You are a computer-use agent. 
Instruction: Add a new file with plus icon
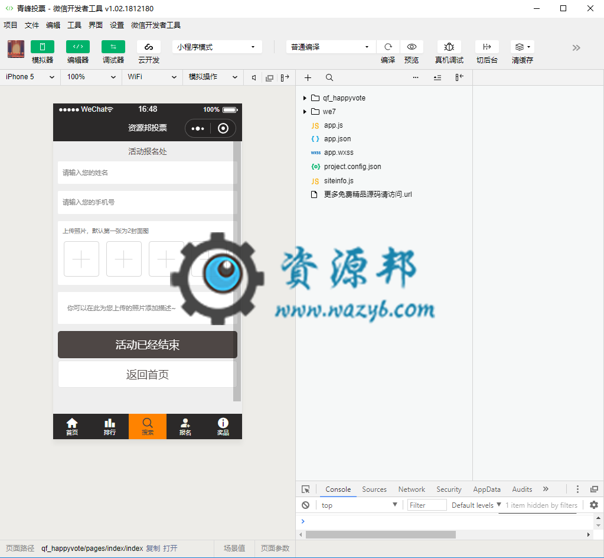(x=308, y=78)
